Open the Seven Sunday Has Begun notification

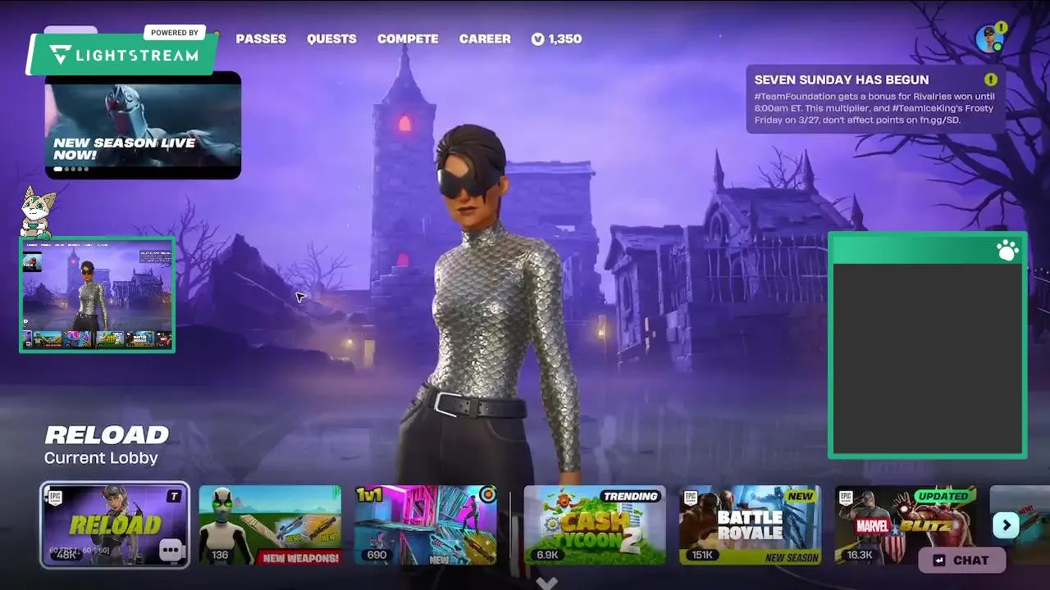(875, 99)
